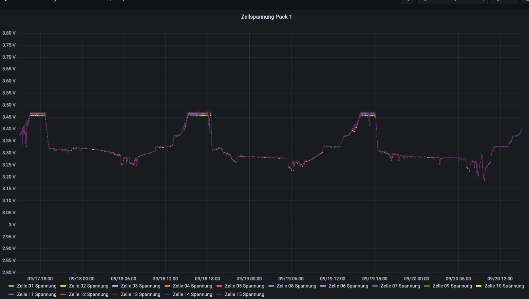
Task: Click the orange swatch next to Zelle 12 Spannung
Action: [63, 295]
